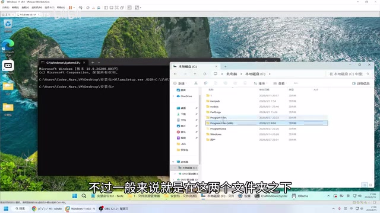
Task: Show hidden tray icons in guest taskbar
Action: point(328,196)
